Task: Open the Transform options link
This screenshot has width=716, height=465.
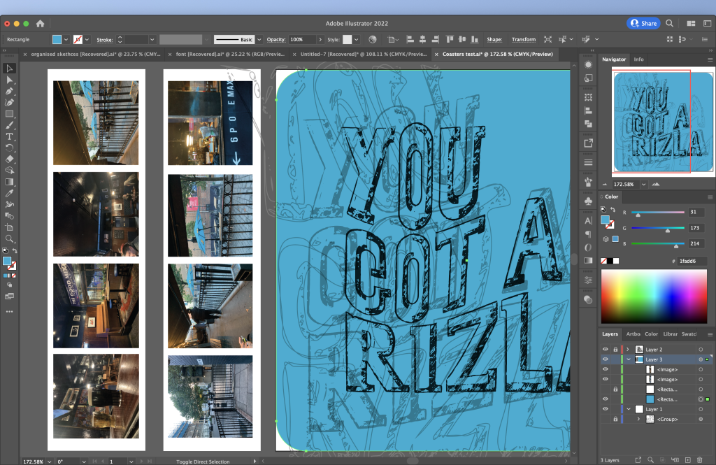Action: click(523, 40)
